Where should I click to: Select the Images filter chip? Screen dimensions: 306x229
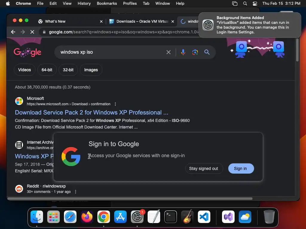click(91, 70)
